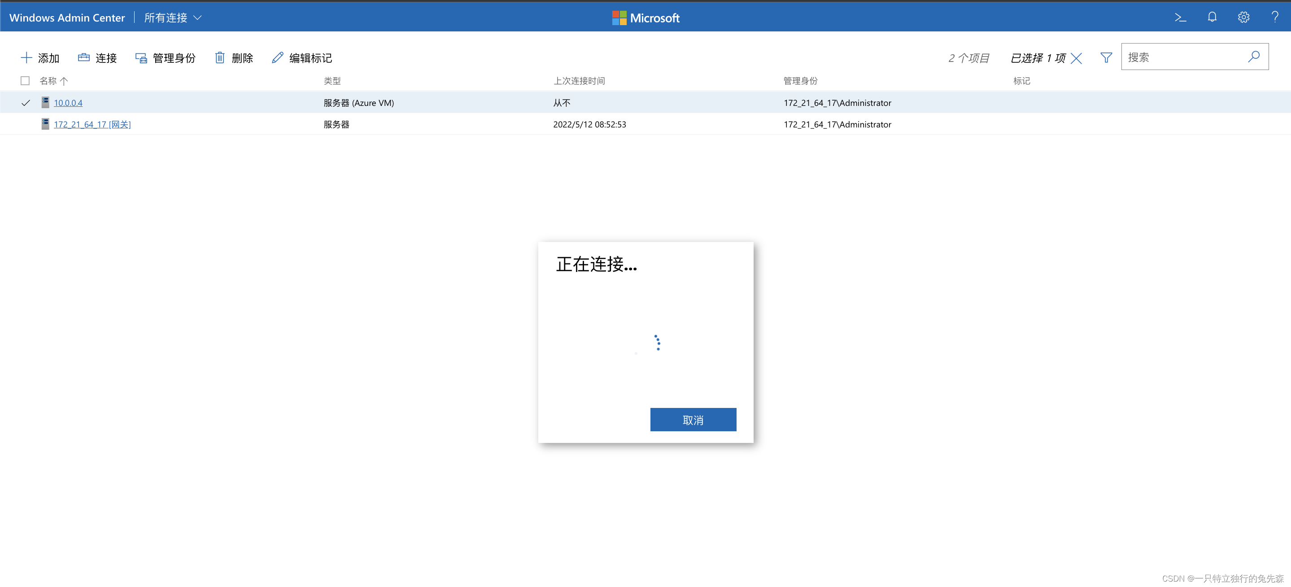Click server icon beside 172_21_64_17 gateway
The width and height of the screenshot is (1291, 587).
[x=45, y=124]
